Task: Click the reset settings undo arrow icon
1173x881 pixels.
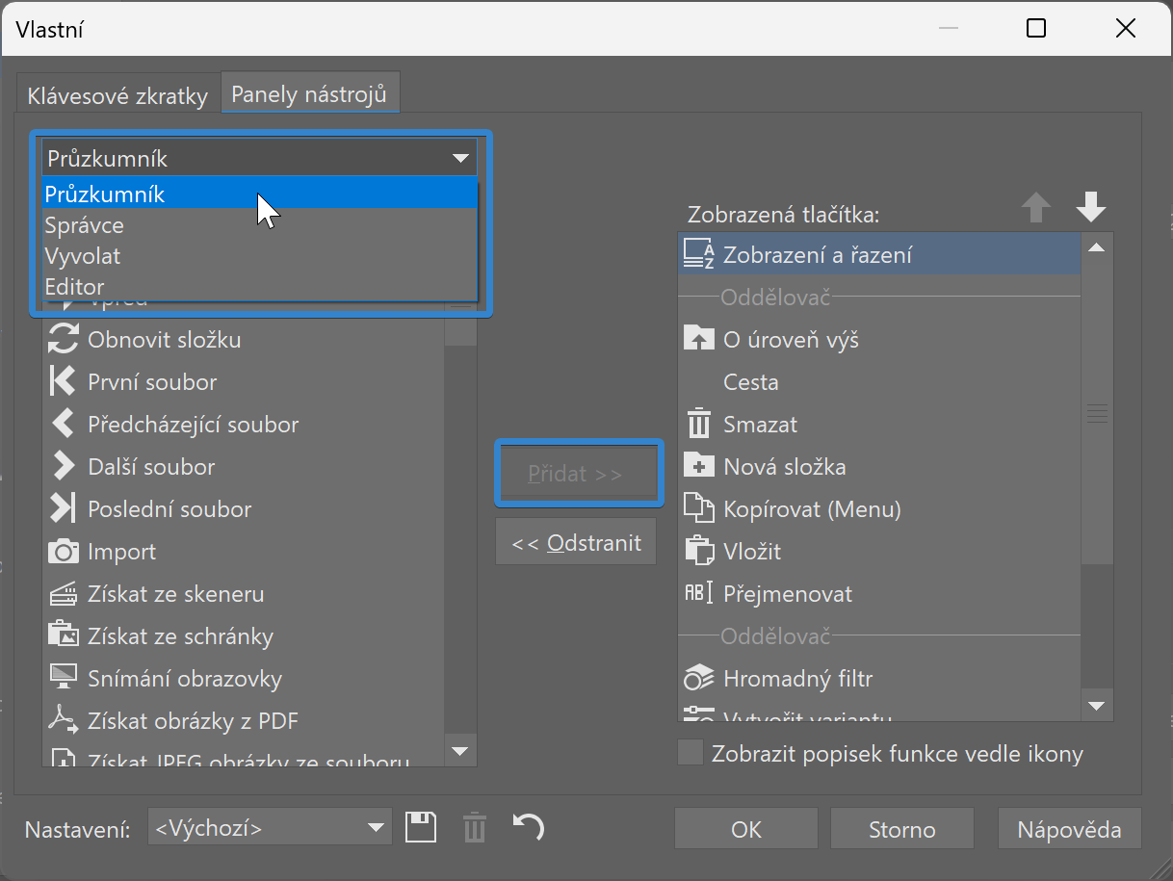Action: 528,827
